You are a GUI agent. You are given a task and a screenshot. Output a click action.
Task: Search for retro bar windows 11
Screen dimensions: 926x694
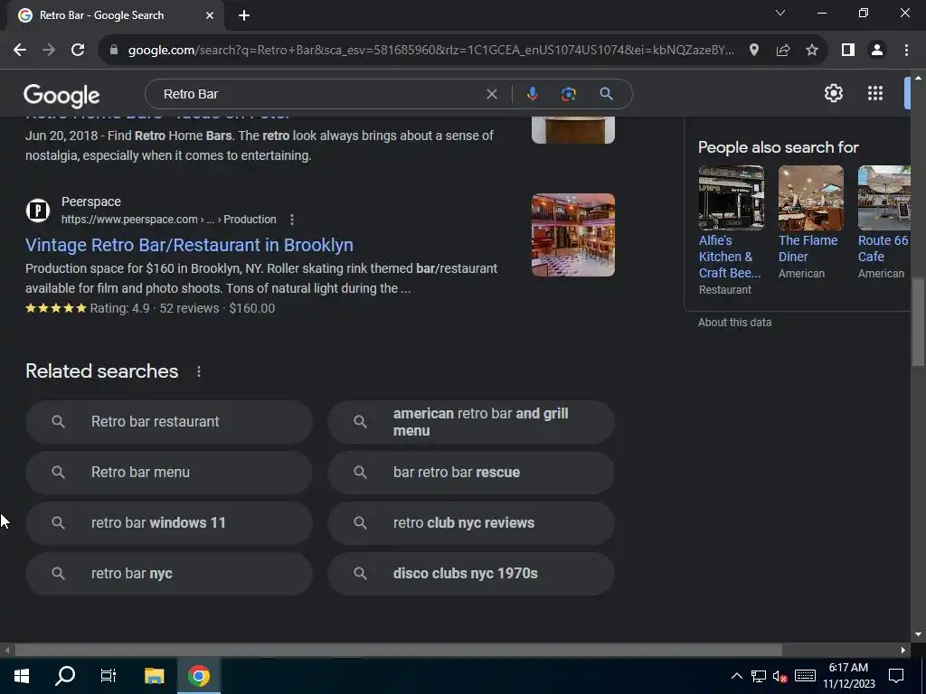pos(169,523)
